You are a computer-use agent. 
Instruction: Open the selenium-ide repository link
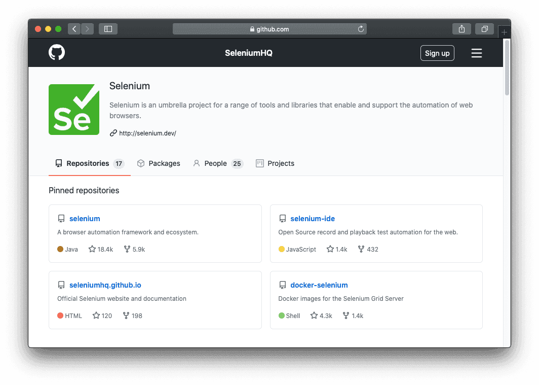313,219
